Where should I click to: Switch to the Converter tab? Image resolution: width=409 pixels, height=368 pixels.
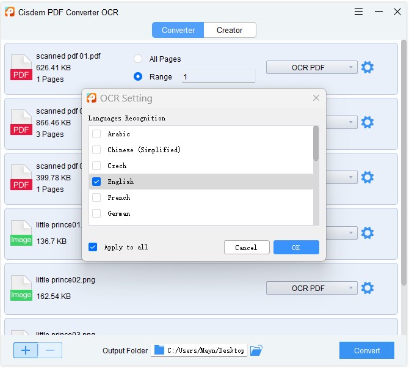(178, 30)
